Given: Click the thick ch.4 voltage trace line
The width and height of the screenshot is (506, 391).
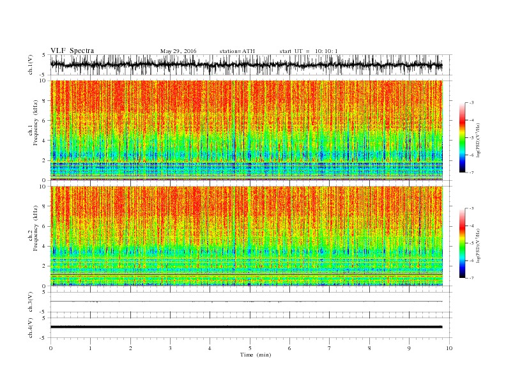Looking at the screenshot, I should [x=246, y=327].
